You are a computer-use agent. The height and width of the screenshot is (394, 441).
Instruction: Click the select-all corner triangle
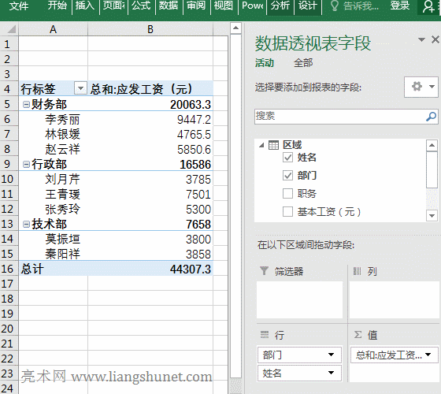(11, 29)
